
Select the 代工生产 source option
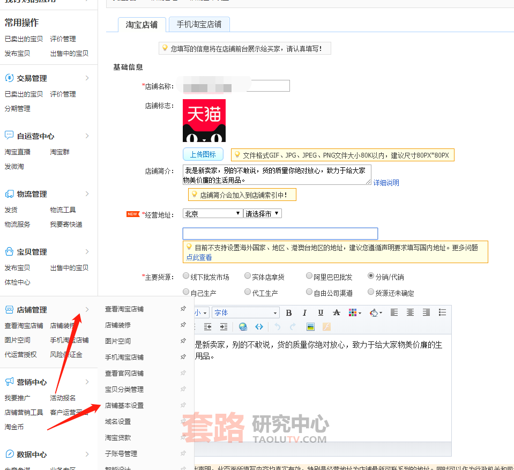pyautogui.click(x=248, y=292)
